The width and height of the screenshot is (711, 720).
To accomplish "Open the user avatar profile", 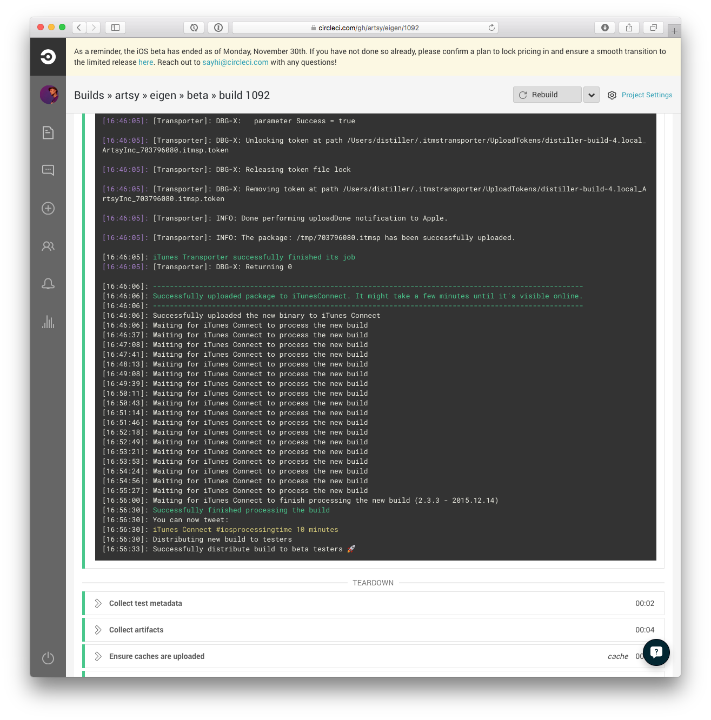I will tap(49, 95).
